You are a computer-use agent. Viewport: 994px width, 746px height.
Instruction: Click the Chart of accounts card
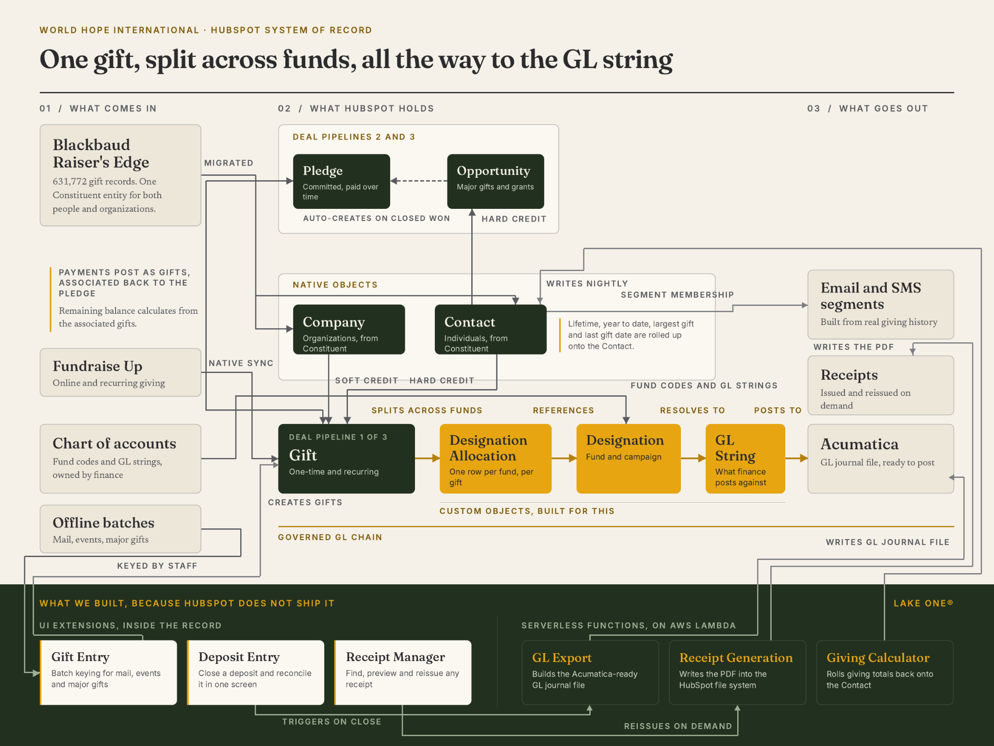coord(120,458)
